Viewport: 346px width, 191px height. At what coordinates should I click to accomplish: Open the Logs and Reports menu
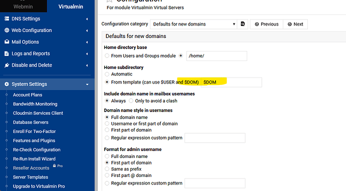coord(31,53)
